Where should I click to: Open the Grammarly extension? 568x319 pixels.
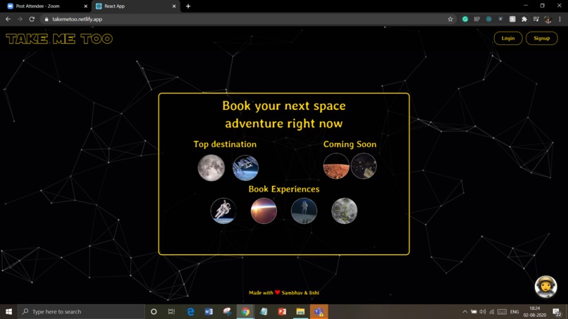tap(465, 19)
